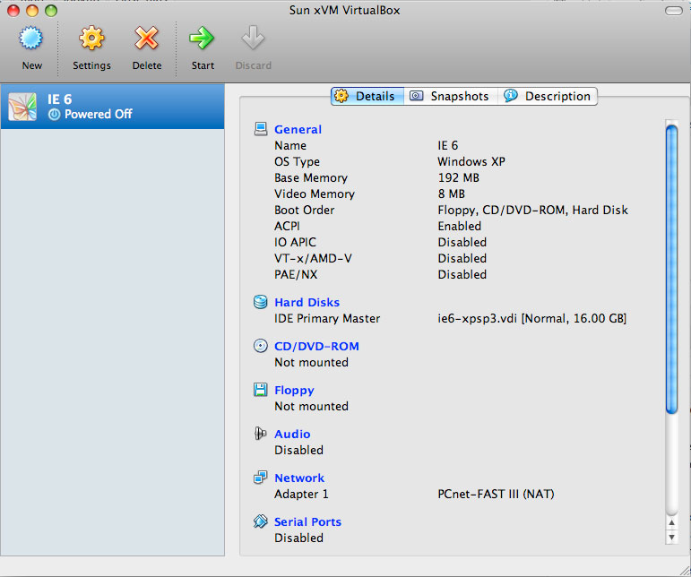Viewport: 691px width, 577px height.
Task: Click the toolbar toggle pill button
Action: point(673,11)
